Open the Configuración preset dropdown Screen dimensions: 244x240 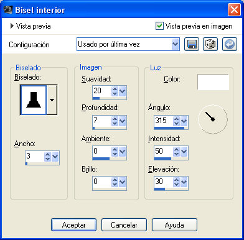(128, 44)
